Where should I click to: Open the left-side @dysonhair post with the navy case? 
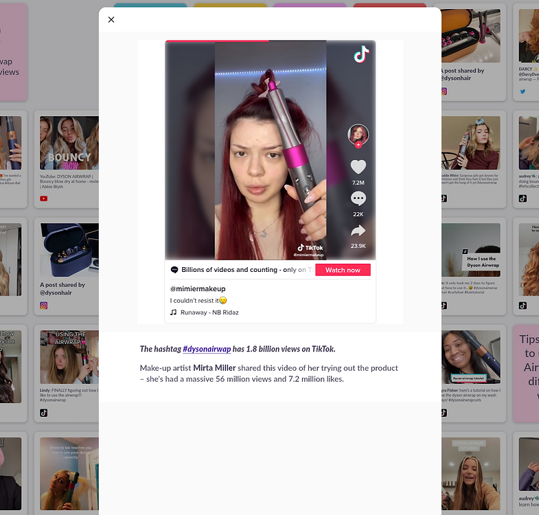[69, 250]
